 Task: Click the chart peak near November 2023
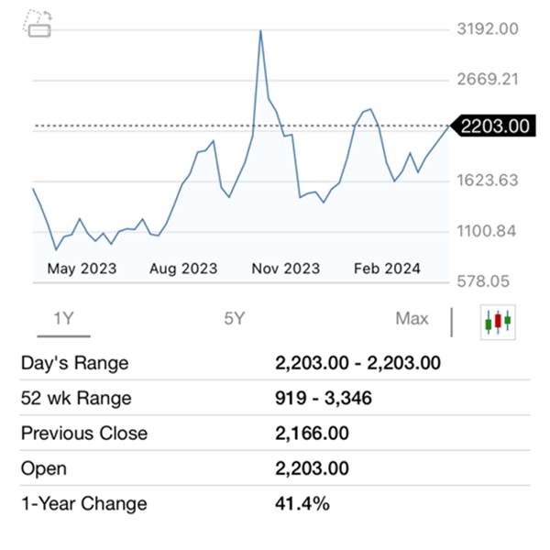pos(260,32)
